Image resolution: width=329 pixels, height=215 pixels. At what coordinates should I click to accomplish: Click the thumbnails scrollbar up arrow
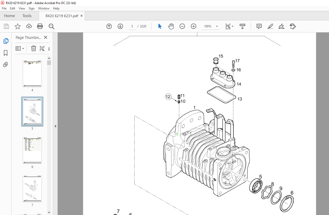coord(49,58)
